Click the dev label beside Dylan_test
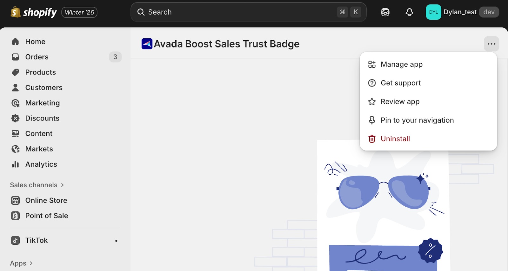 click(x=489, y=12)
